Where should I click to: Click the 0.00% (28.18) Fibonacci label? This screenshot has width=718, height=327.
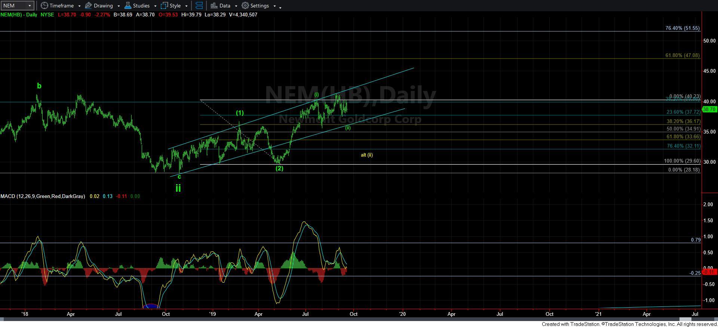coord(684,170)
